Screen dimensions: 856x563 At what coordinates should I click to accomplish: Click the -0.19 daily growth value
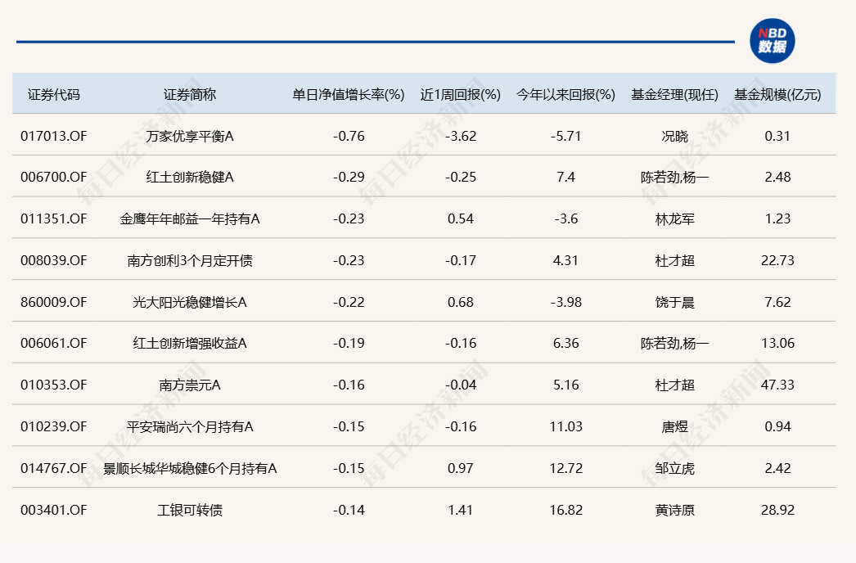tap(349, 343)
